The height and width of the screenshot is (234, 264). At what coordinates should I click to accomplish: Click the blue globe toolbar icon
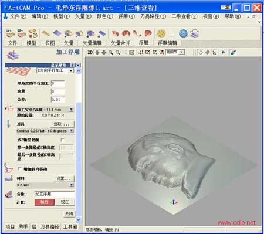pos(183,33)
